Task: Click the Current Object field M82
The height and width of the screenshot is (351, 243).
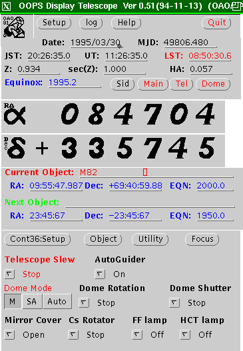Action: (156, 173)
